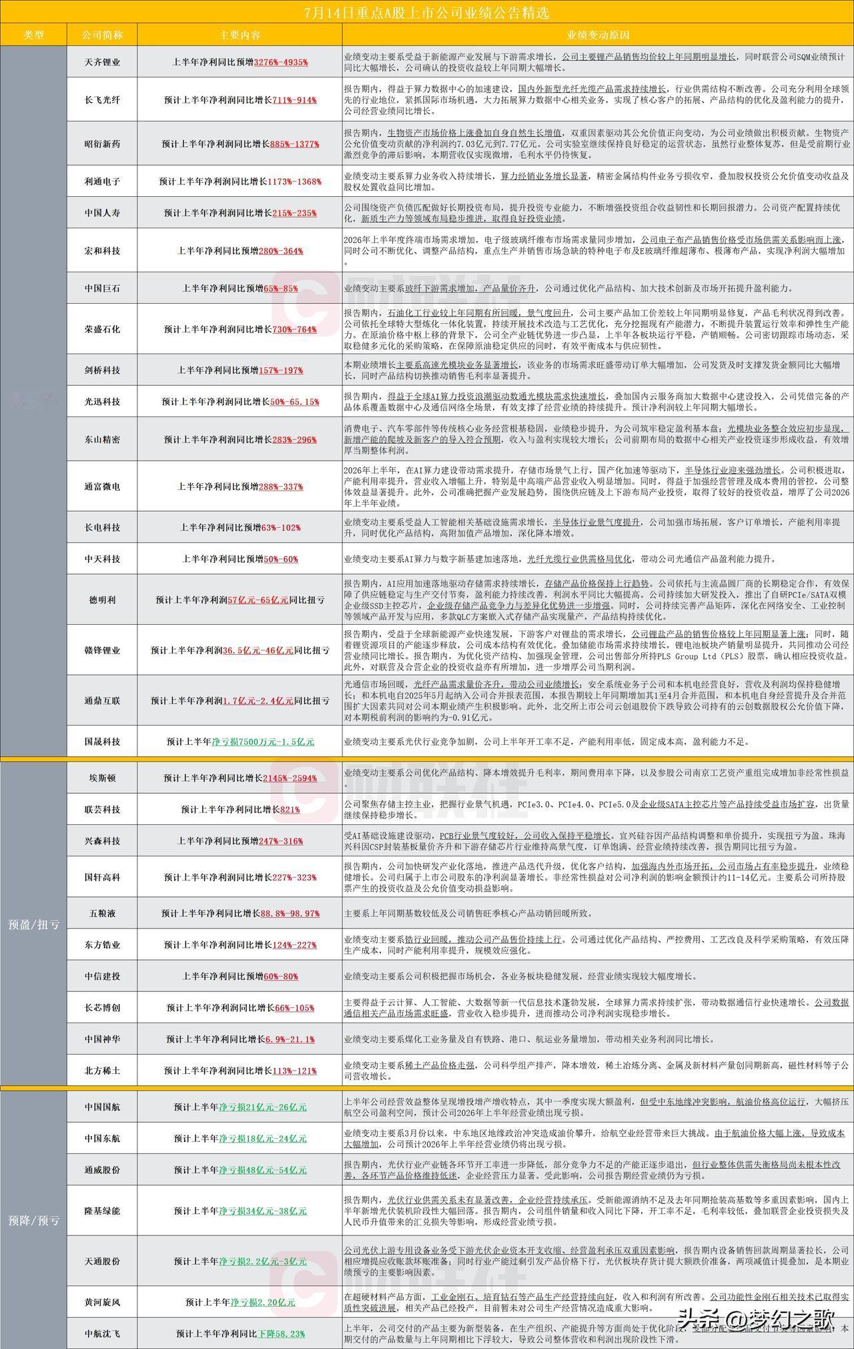Screen dimensions: 854x1349
Task: Click 德明利 underlined 57亿元-65亿元 figure
Action: point(258,600)
